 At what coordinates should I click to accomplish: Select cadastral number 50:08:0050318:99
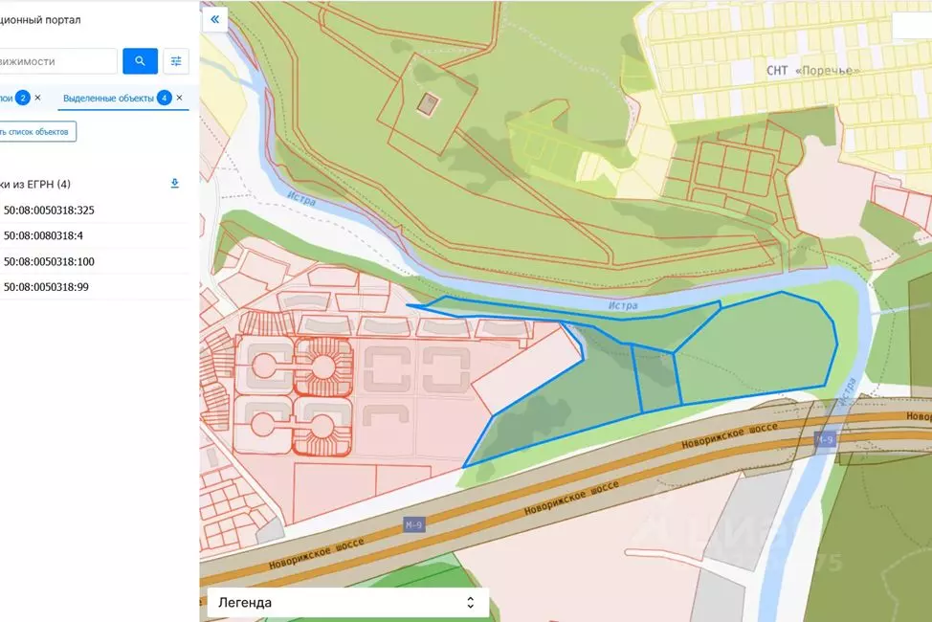(46, 287)
